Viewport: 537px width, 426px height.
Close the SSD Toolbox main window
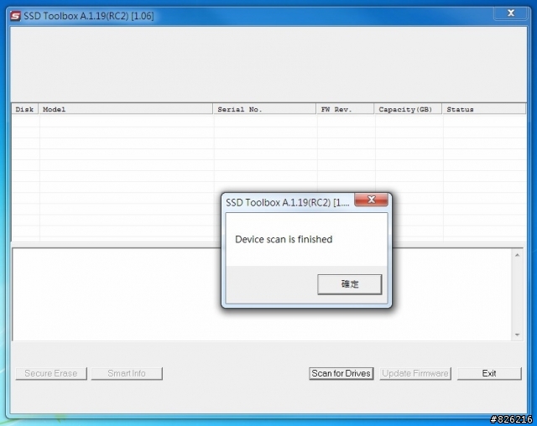tap(511, 13)
